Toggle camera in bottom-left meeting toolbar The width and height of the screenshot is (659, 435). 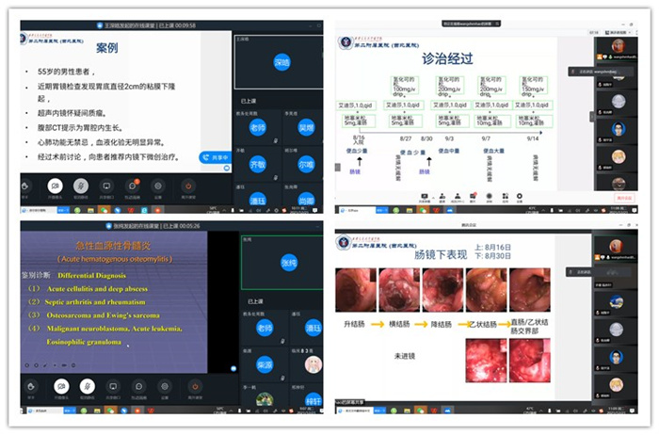coord(61,385)
